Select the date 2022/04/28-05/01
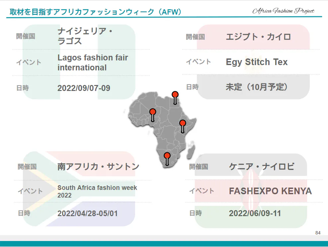This screenshot has width=328, height=247. pyautogui.click(x=87, y=213)
